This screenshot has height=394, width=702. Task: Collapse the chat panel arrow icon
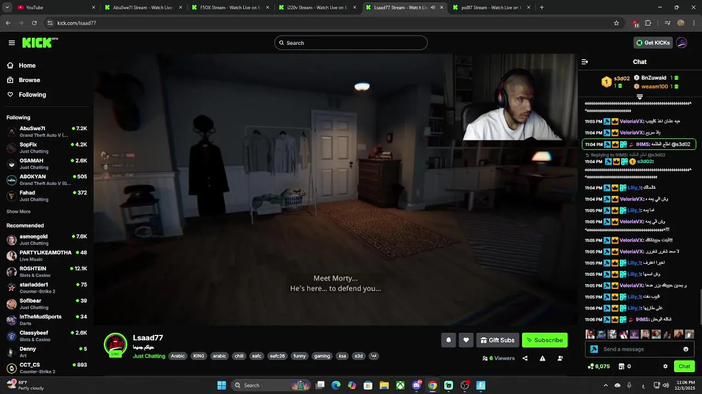pyautogui.click(x=585, y=62)
